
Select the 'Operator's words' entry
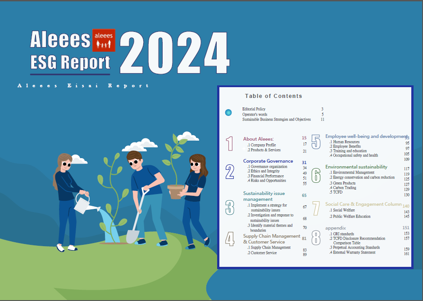[x=255, y=114]
